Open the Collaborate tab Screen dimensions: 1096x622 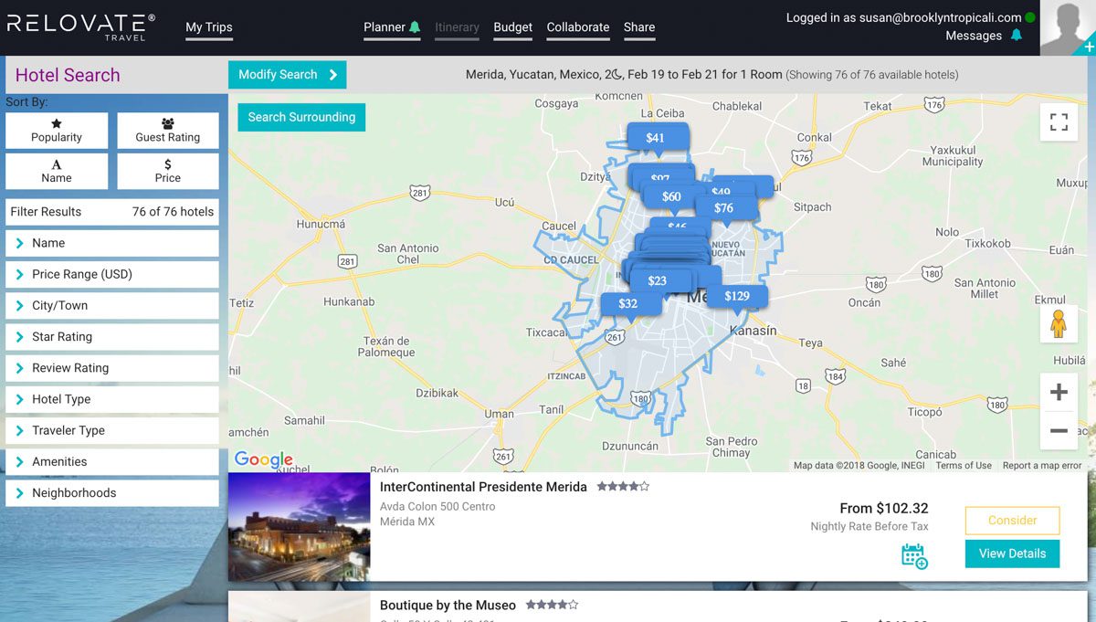point(578,27)
